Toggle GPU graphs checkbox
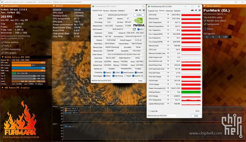The width and height of the screenshot is (246, 142). 3,53
